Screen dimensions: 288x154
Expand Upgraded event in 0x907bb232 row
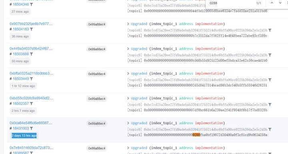tap(128, 24)
